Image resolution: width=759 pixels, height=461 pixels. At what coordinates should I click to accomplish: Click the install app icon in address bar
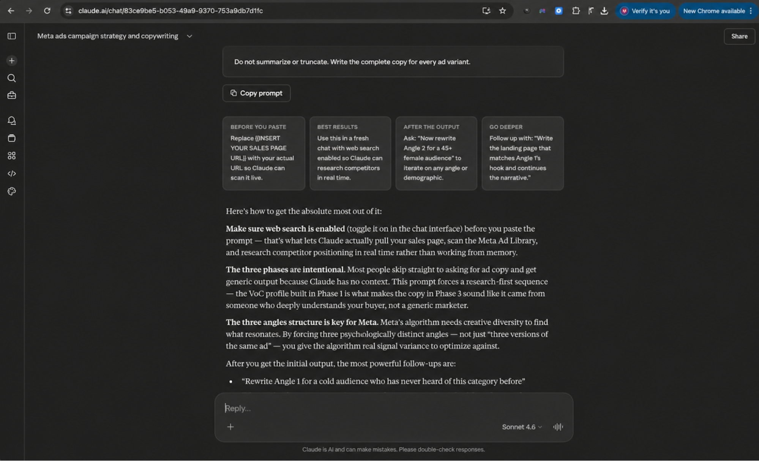tap(486, 11)
